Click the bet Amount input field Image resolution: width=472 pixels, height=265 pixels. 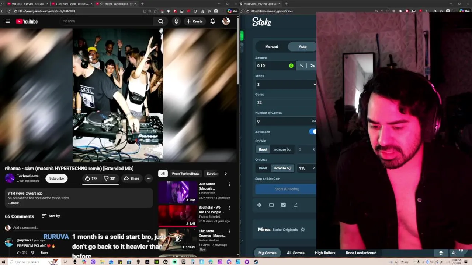pyautogui.click(x=275, y=66)
